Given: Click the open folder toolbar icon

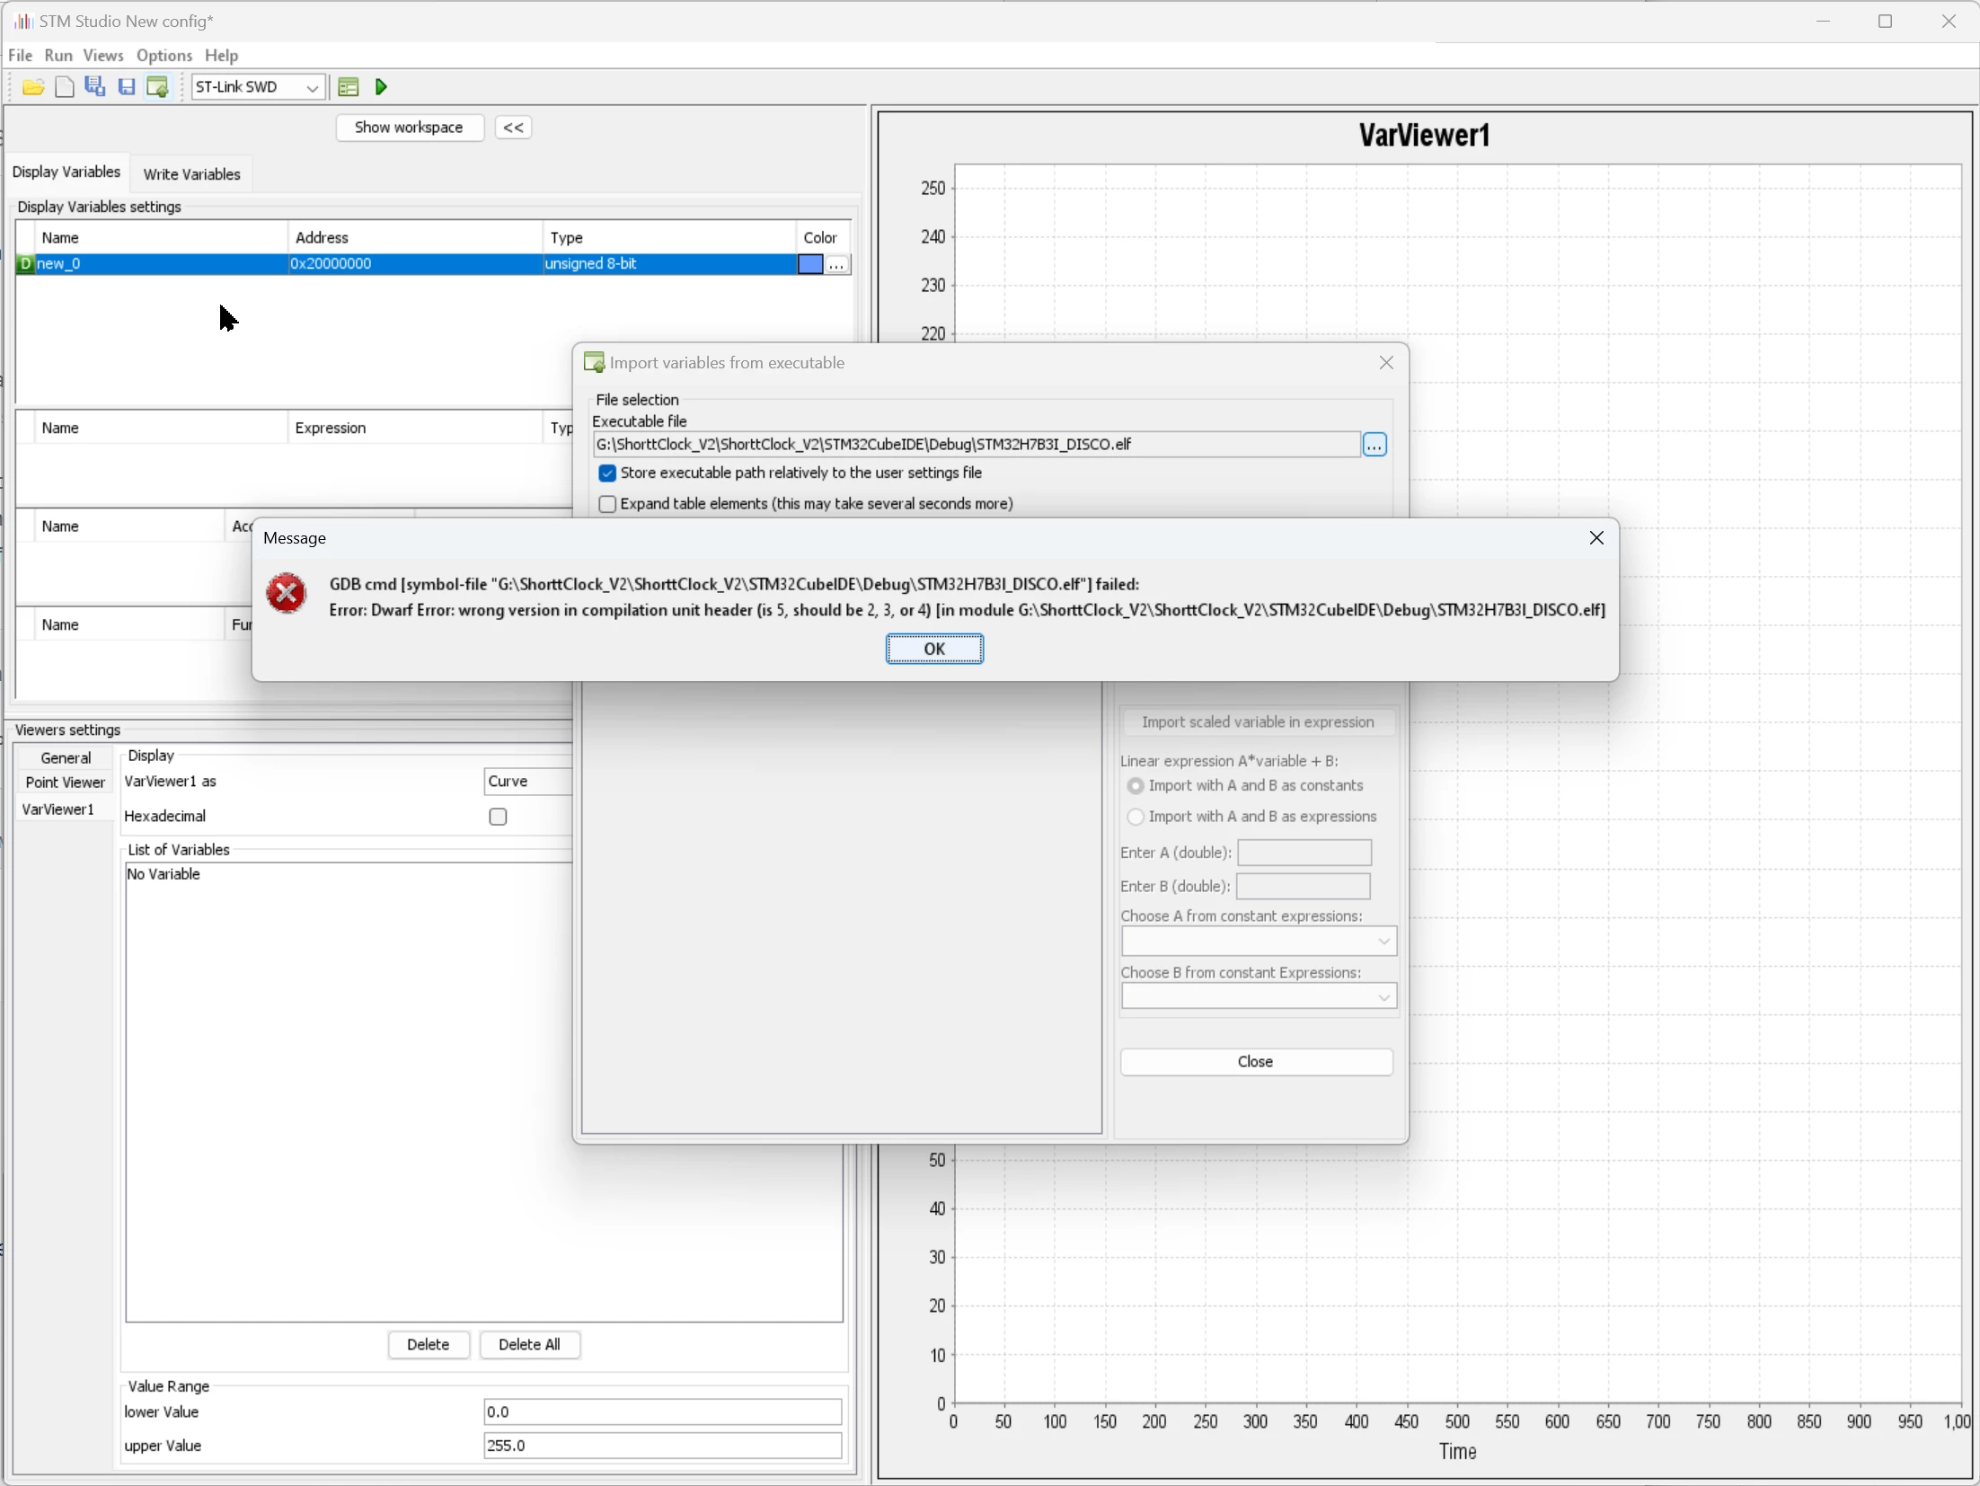Looking at the screenshot, I should tap(33, 87).
